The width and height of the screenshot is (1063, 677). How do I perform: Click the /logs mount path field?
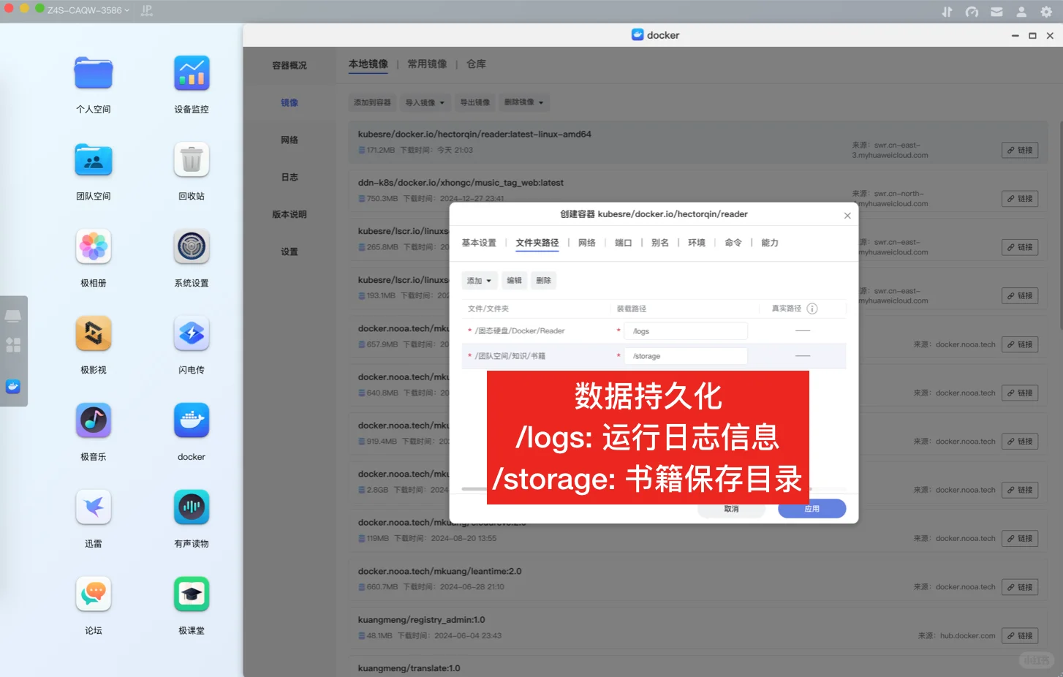click(686, 331)
